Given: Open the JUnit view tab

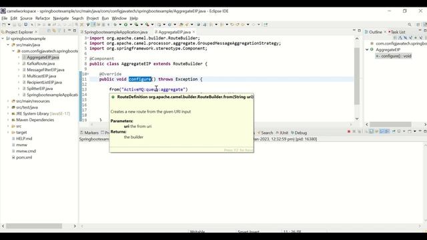Looking at the screenshot, I should 282,133.
